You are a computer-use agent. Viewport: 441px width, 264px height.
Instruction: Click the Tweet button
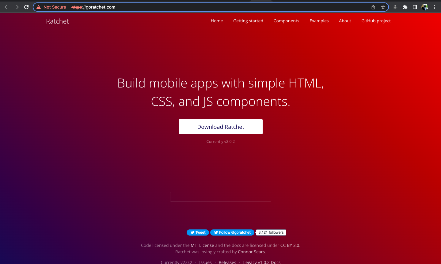198,232
